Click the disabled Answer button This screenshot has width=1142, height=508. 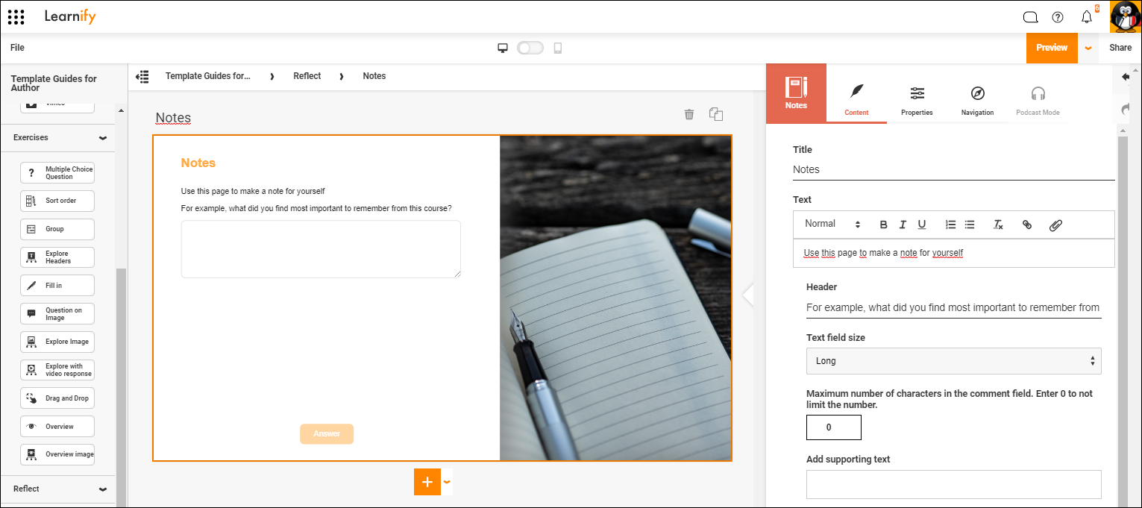[327, 434]
